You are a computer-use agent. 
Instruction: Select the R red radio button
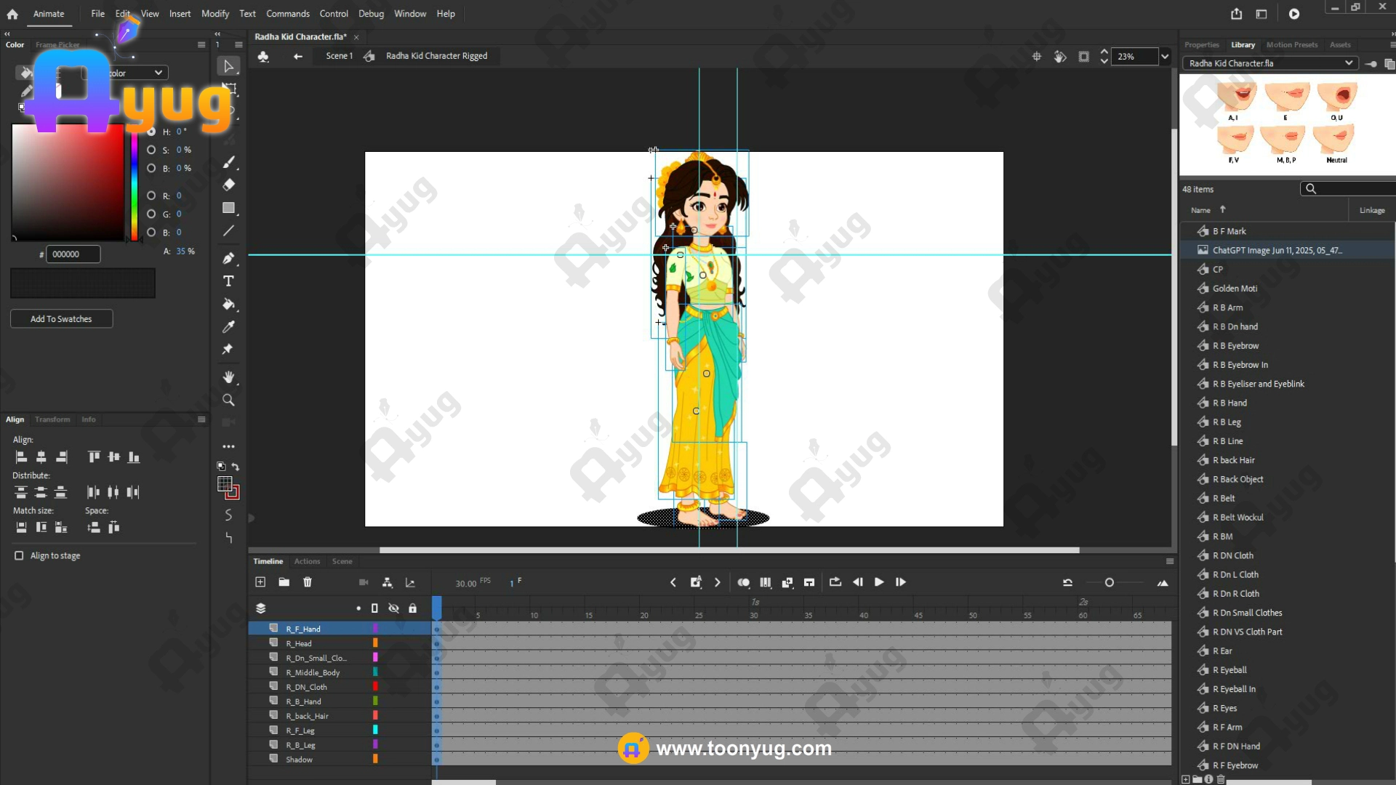coord(151,196)
